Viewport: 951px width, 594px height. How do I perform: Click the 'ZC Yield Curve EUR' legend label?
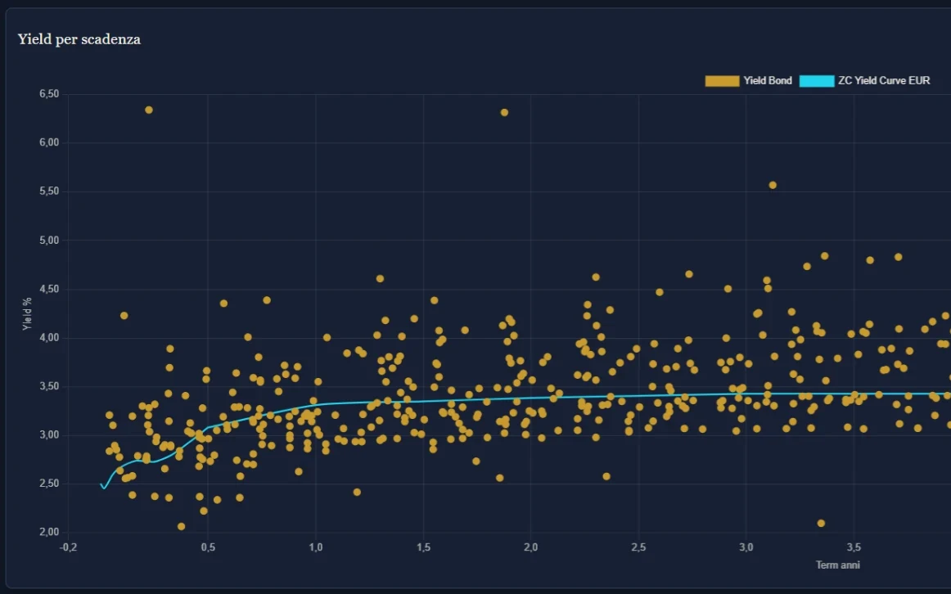click(x=884, y=81)
